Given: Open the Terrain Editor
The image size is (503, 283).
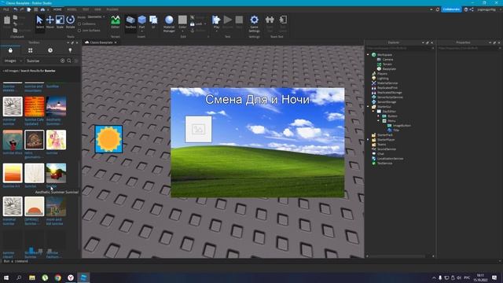Looking at the screenshot, I should coord(116,22).
